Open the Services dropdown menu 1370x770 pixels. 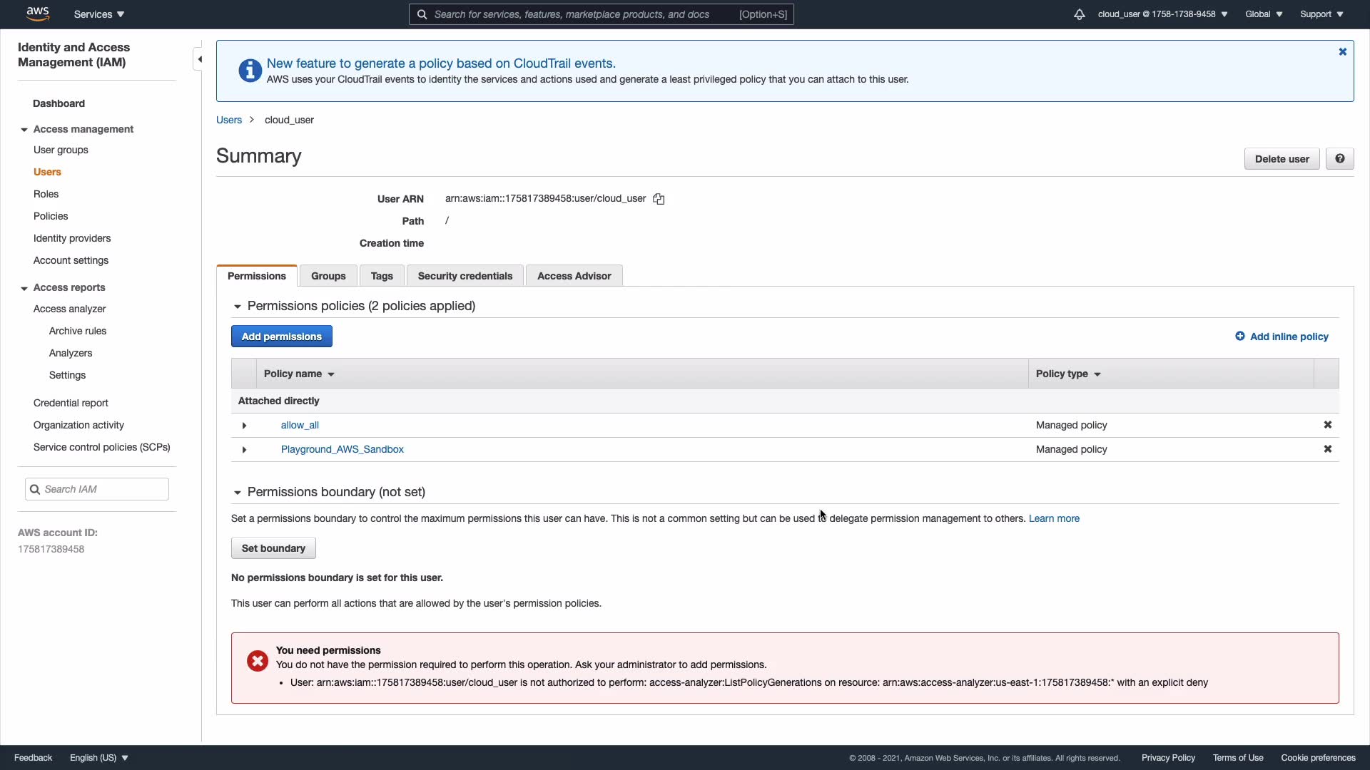[99, 14]
